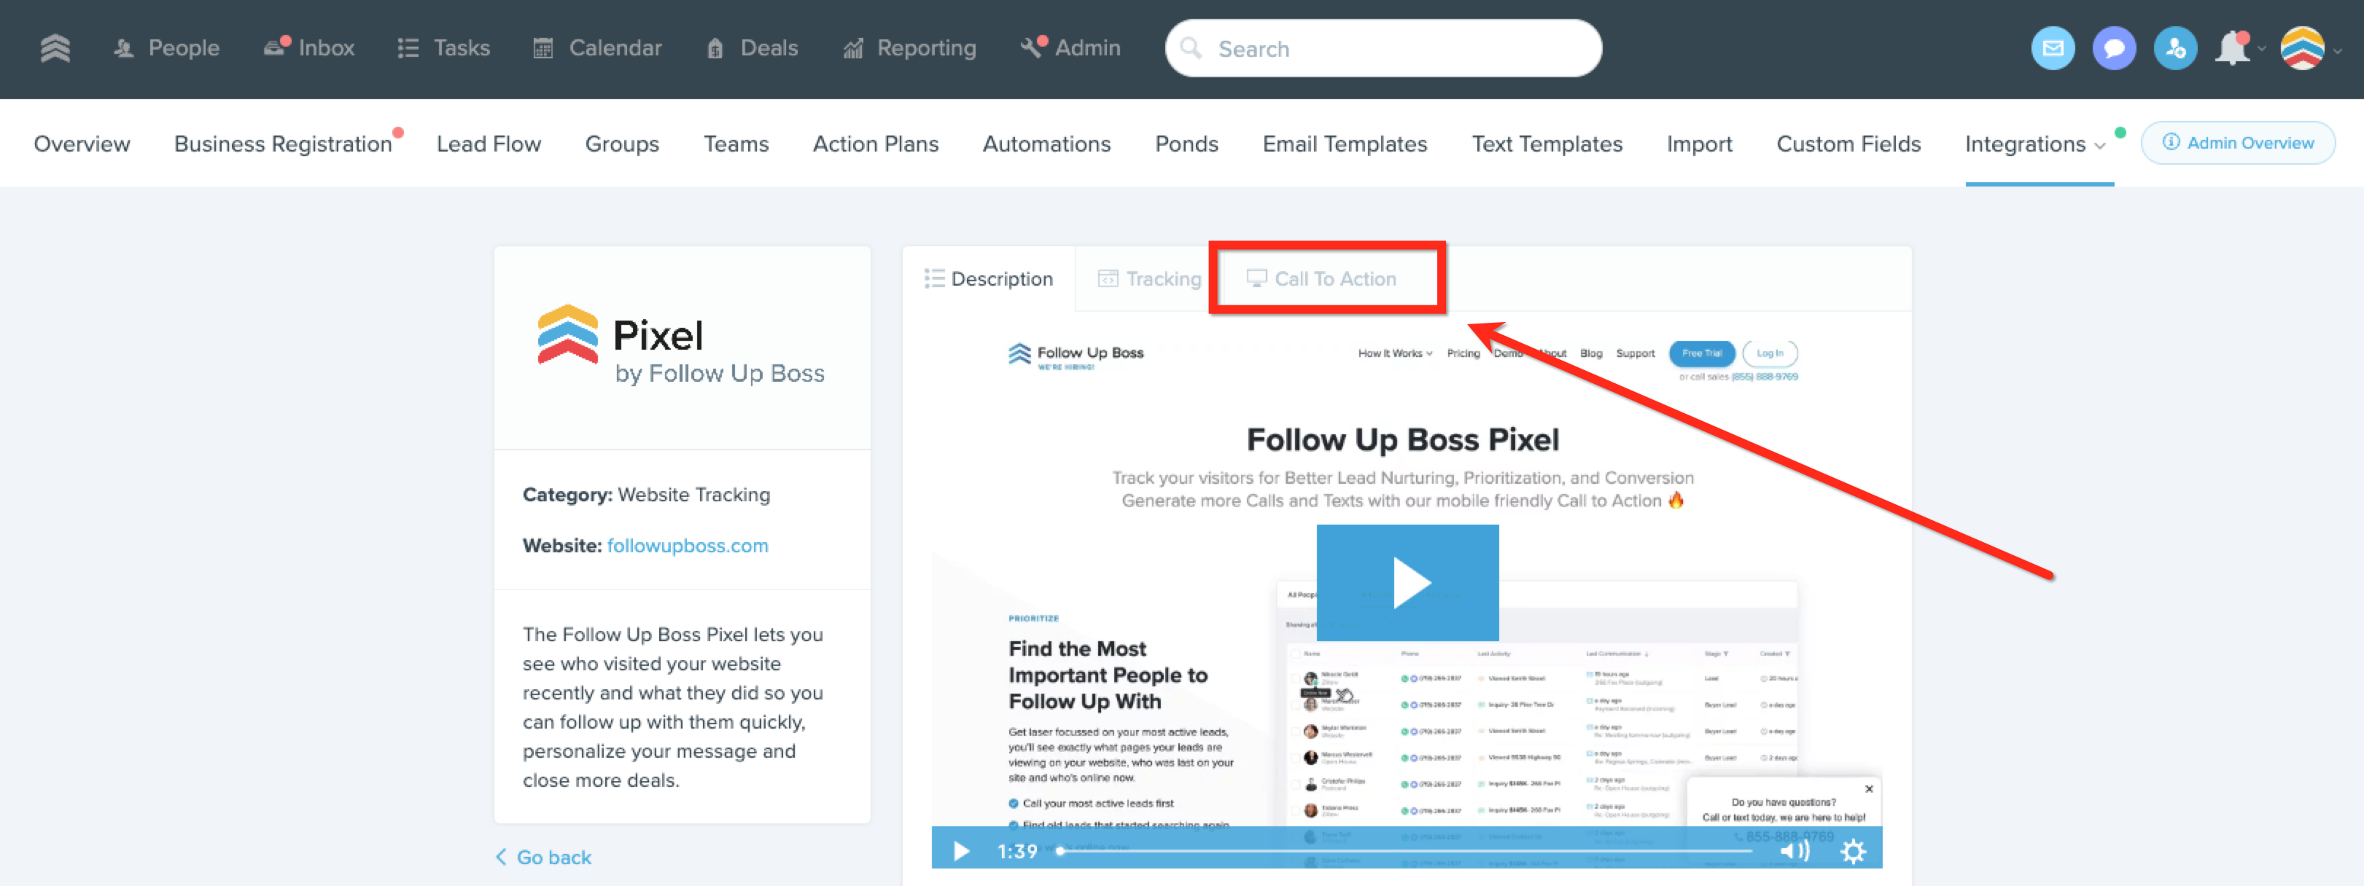This screenshot has width=2364, height=886.
Task: Open video settings gear icon
Action: (x=1853, y=851)
